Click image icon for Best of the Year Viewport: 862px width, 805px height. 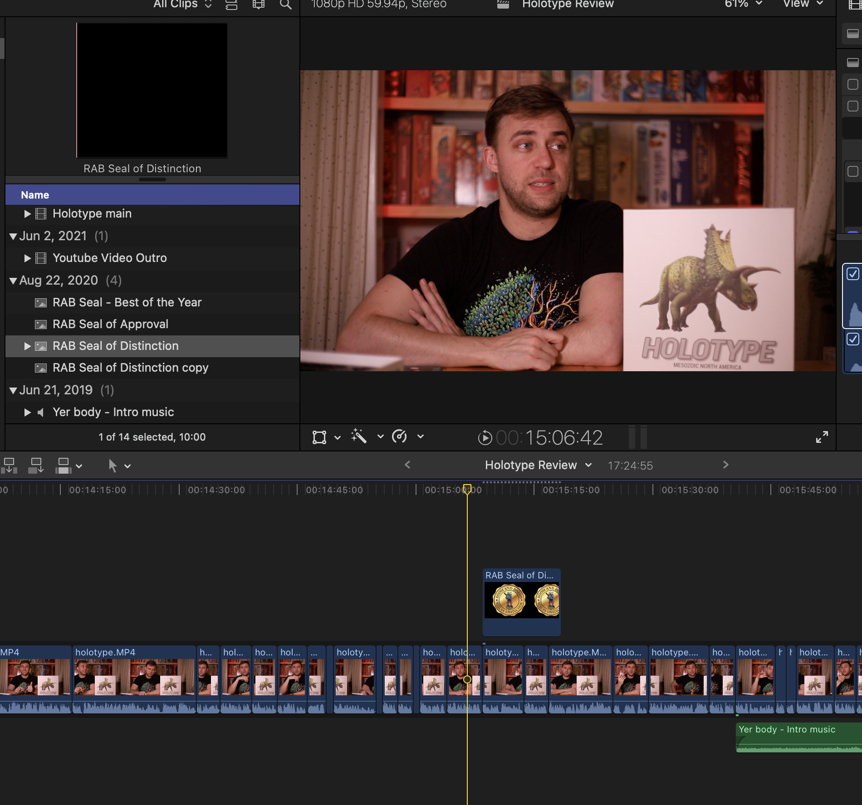click(41, 303)
